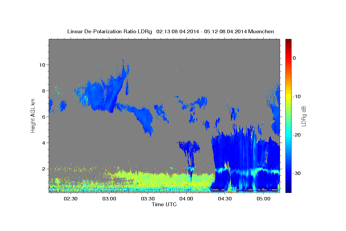The image size is (346, 231).
Task: Click the '02:30' time axis label
Action: 71,199
